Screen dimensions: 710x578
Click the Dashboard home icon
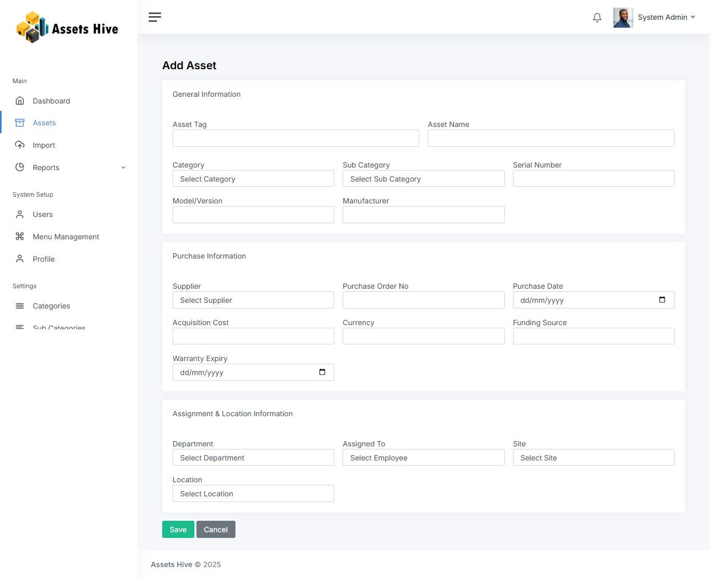20,101
